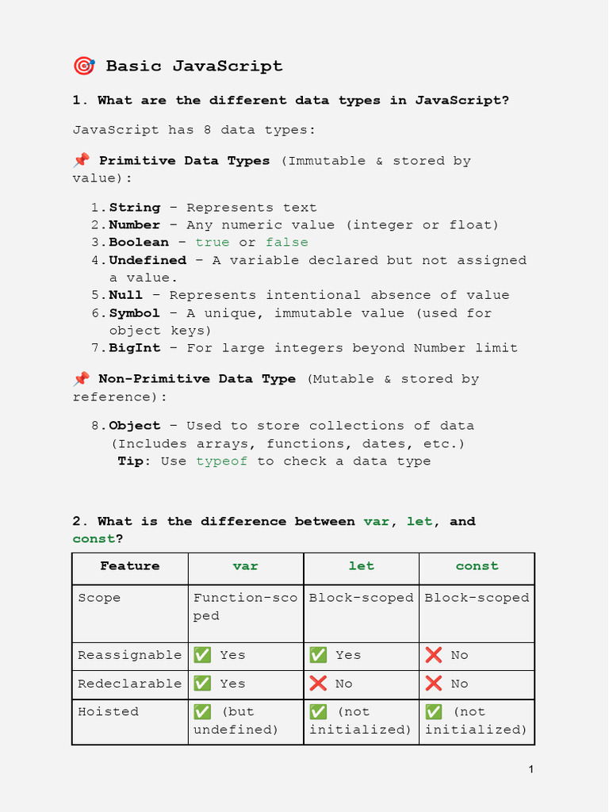Screen dimensions: 609x812
Task: Click the target emoji beside Basic JavaScript
Action: 83,66
